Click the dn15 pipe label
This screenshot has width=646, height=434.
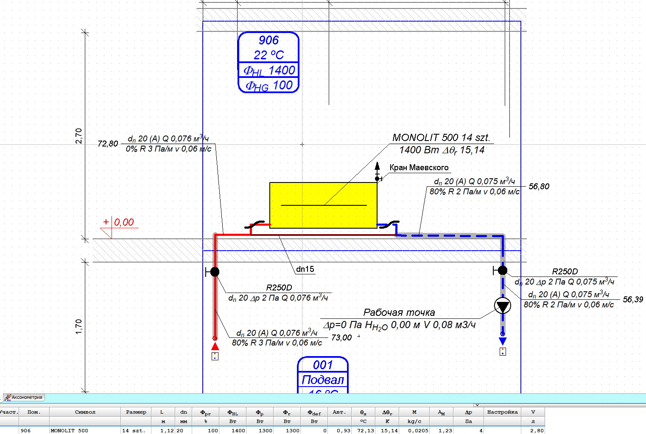pos(305,269)
